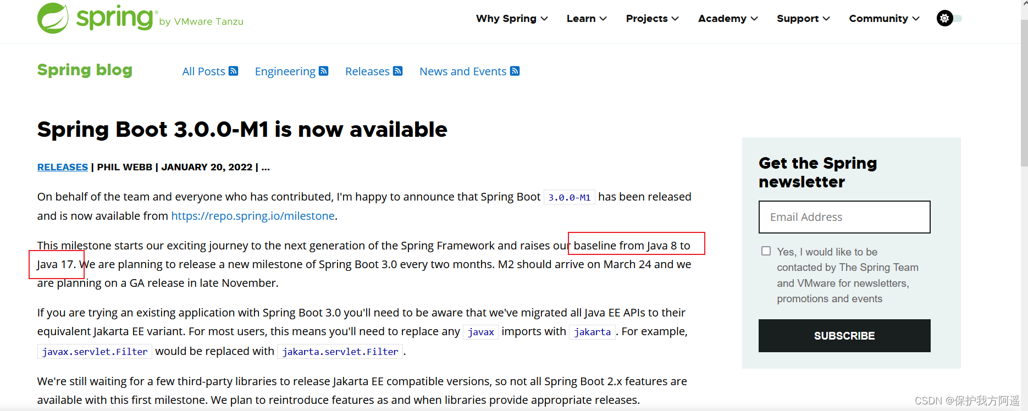1028x411 pixels.
Task: Open the repo.spring.io/milestone link
Action: (x=253, y=216)
